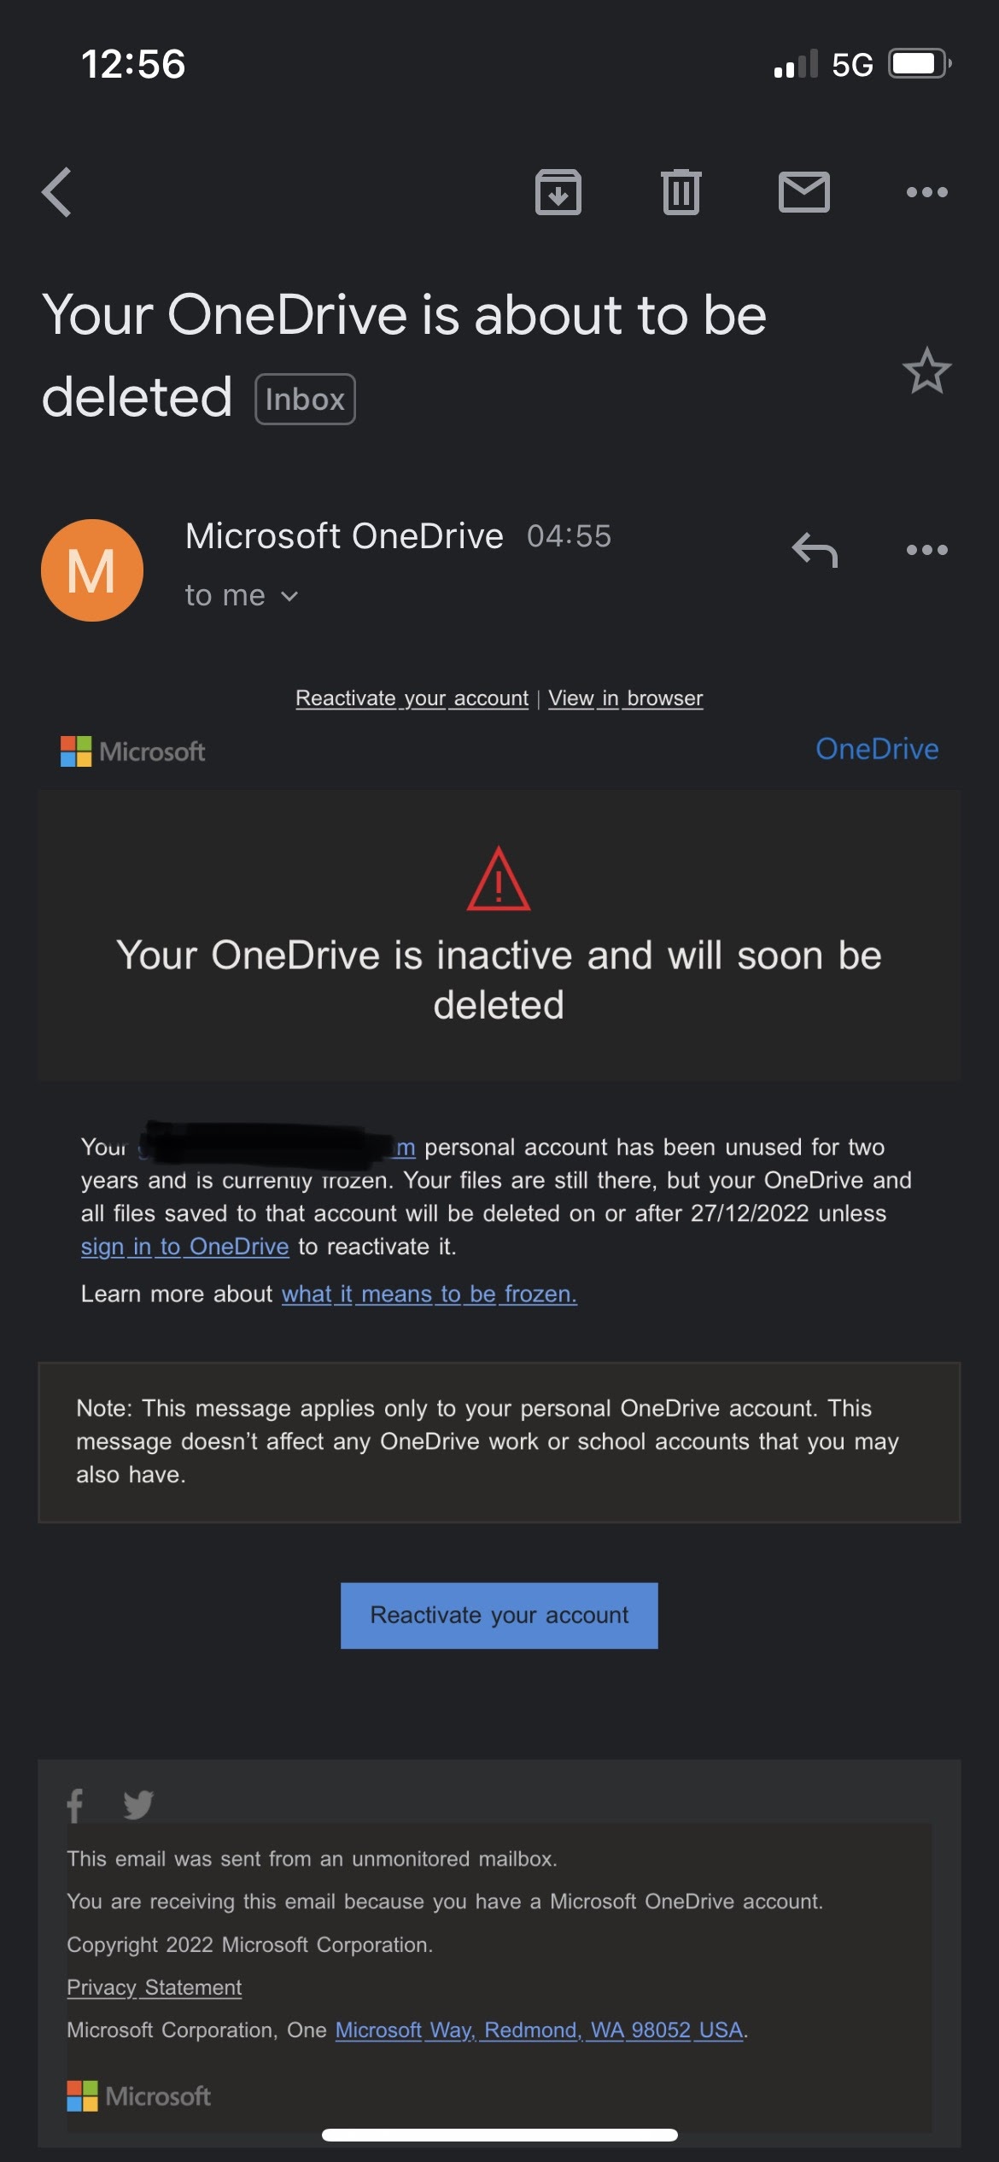999x2162 pixels.
Task: Click the OneDrive logo text
Action: tap(879, 749)
